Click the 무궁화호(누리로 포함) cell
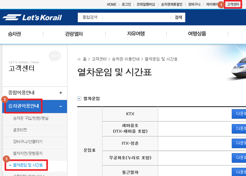The width and height of the screenshot is (246, 176). pyautogui.click(x=130, y=158)
